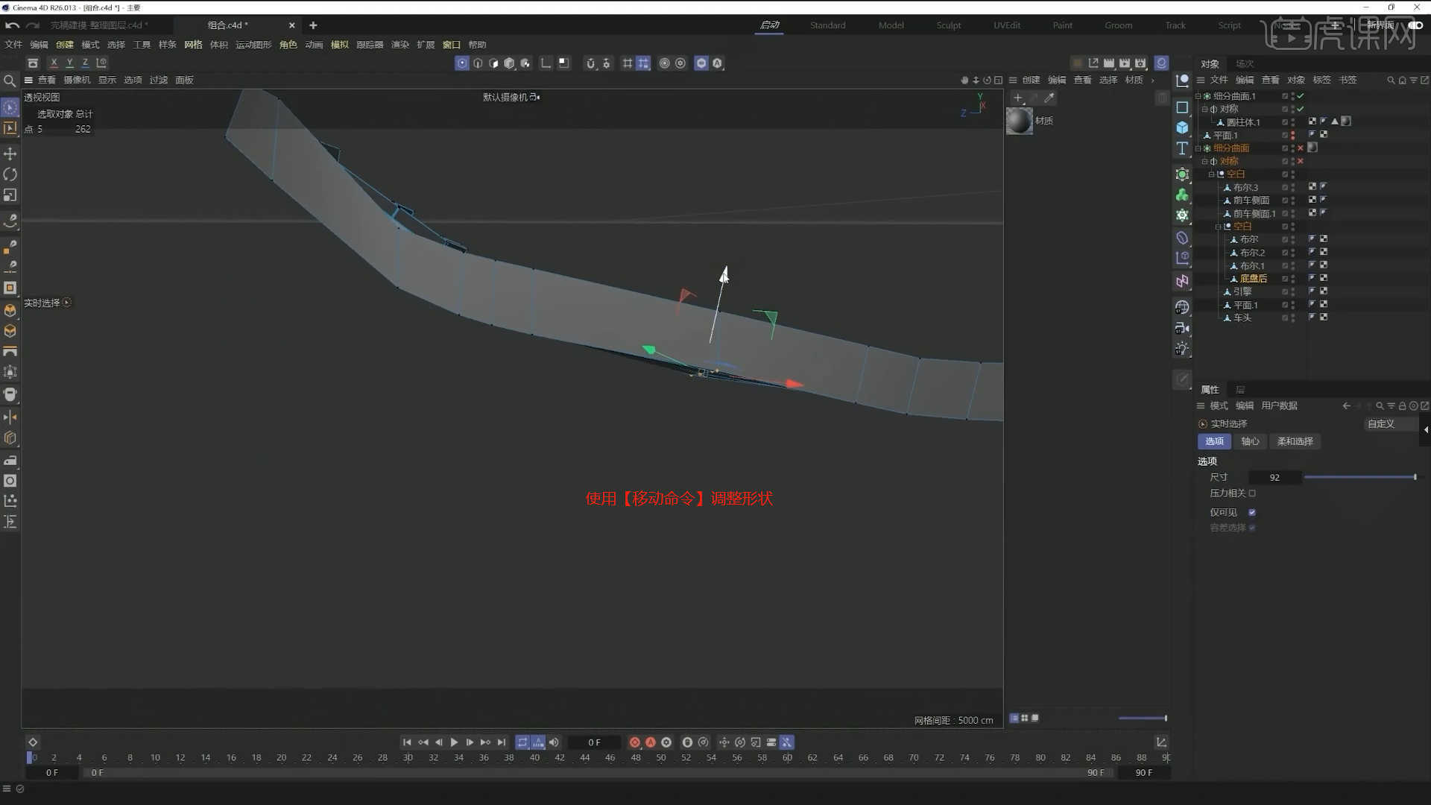The image size is (1431, 805).
Task: Add a new document tab with plus
Action: point(313,25)
